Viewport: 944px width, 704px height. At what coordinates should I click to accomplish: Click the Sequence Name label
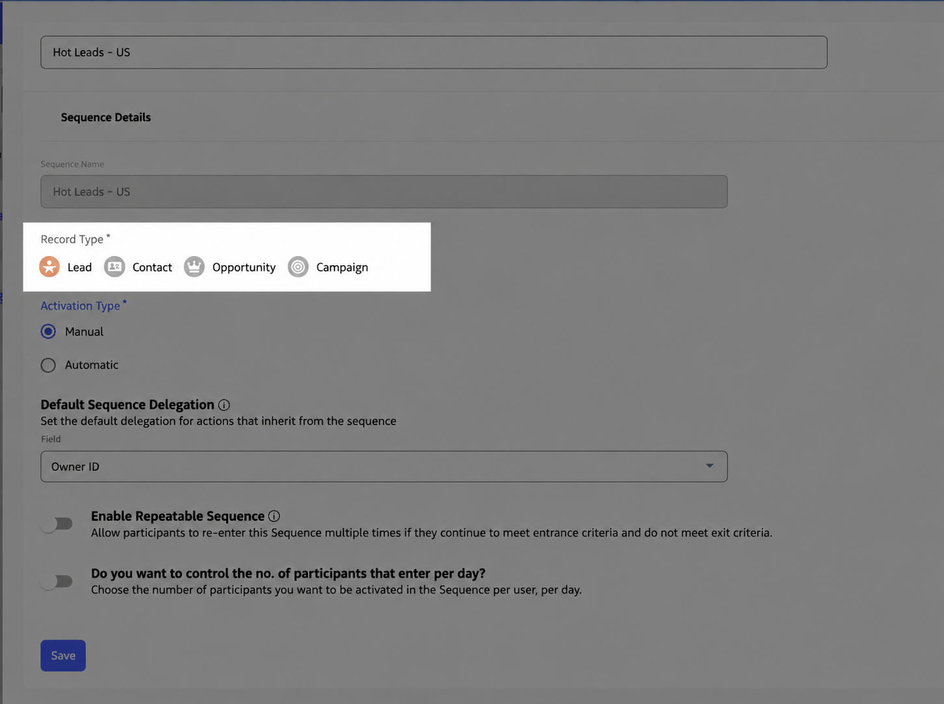tap(72, 164)
